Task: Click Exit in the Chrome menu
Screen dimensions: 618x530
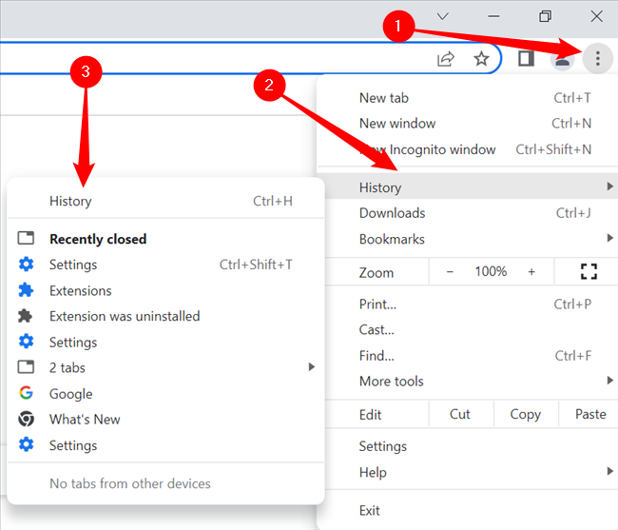Action: click(x=468, y=511)
